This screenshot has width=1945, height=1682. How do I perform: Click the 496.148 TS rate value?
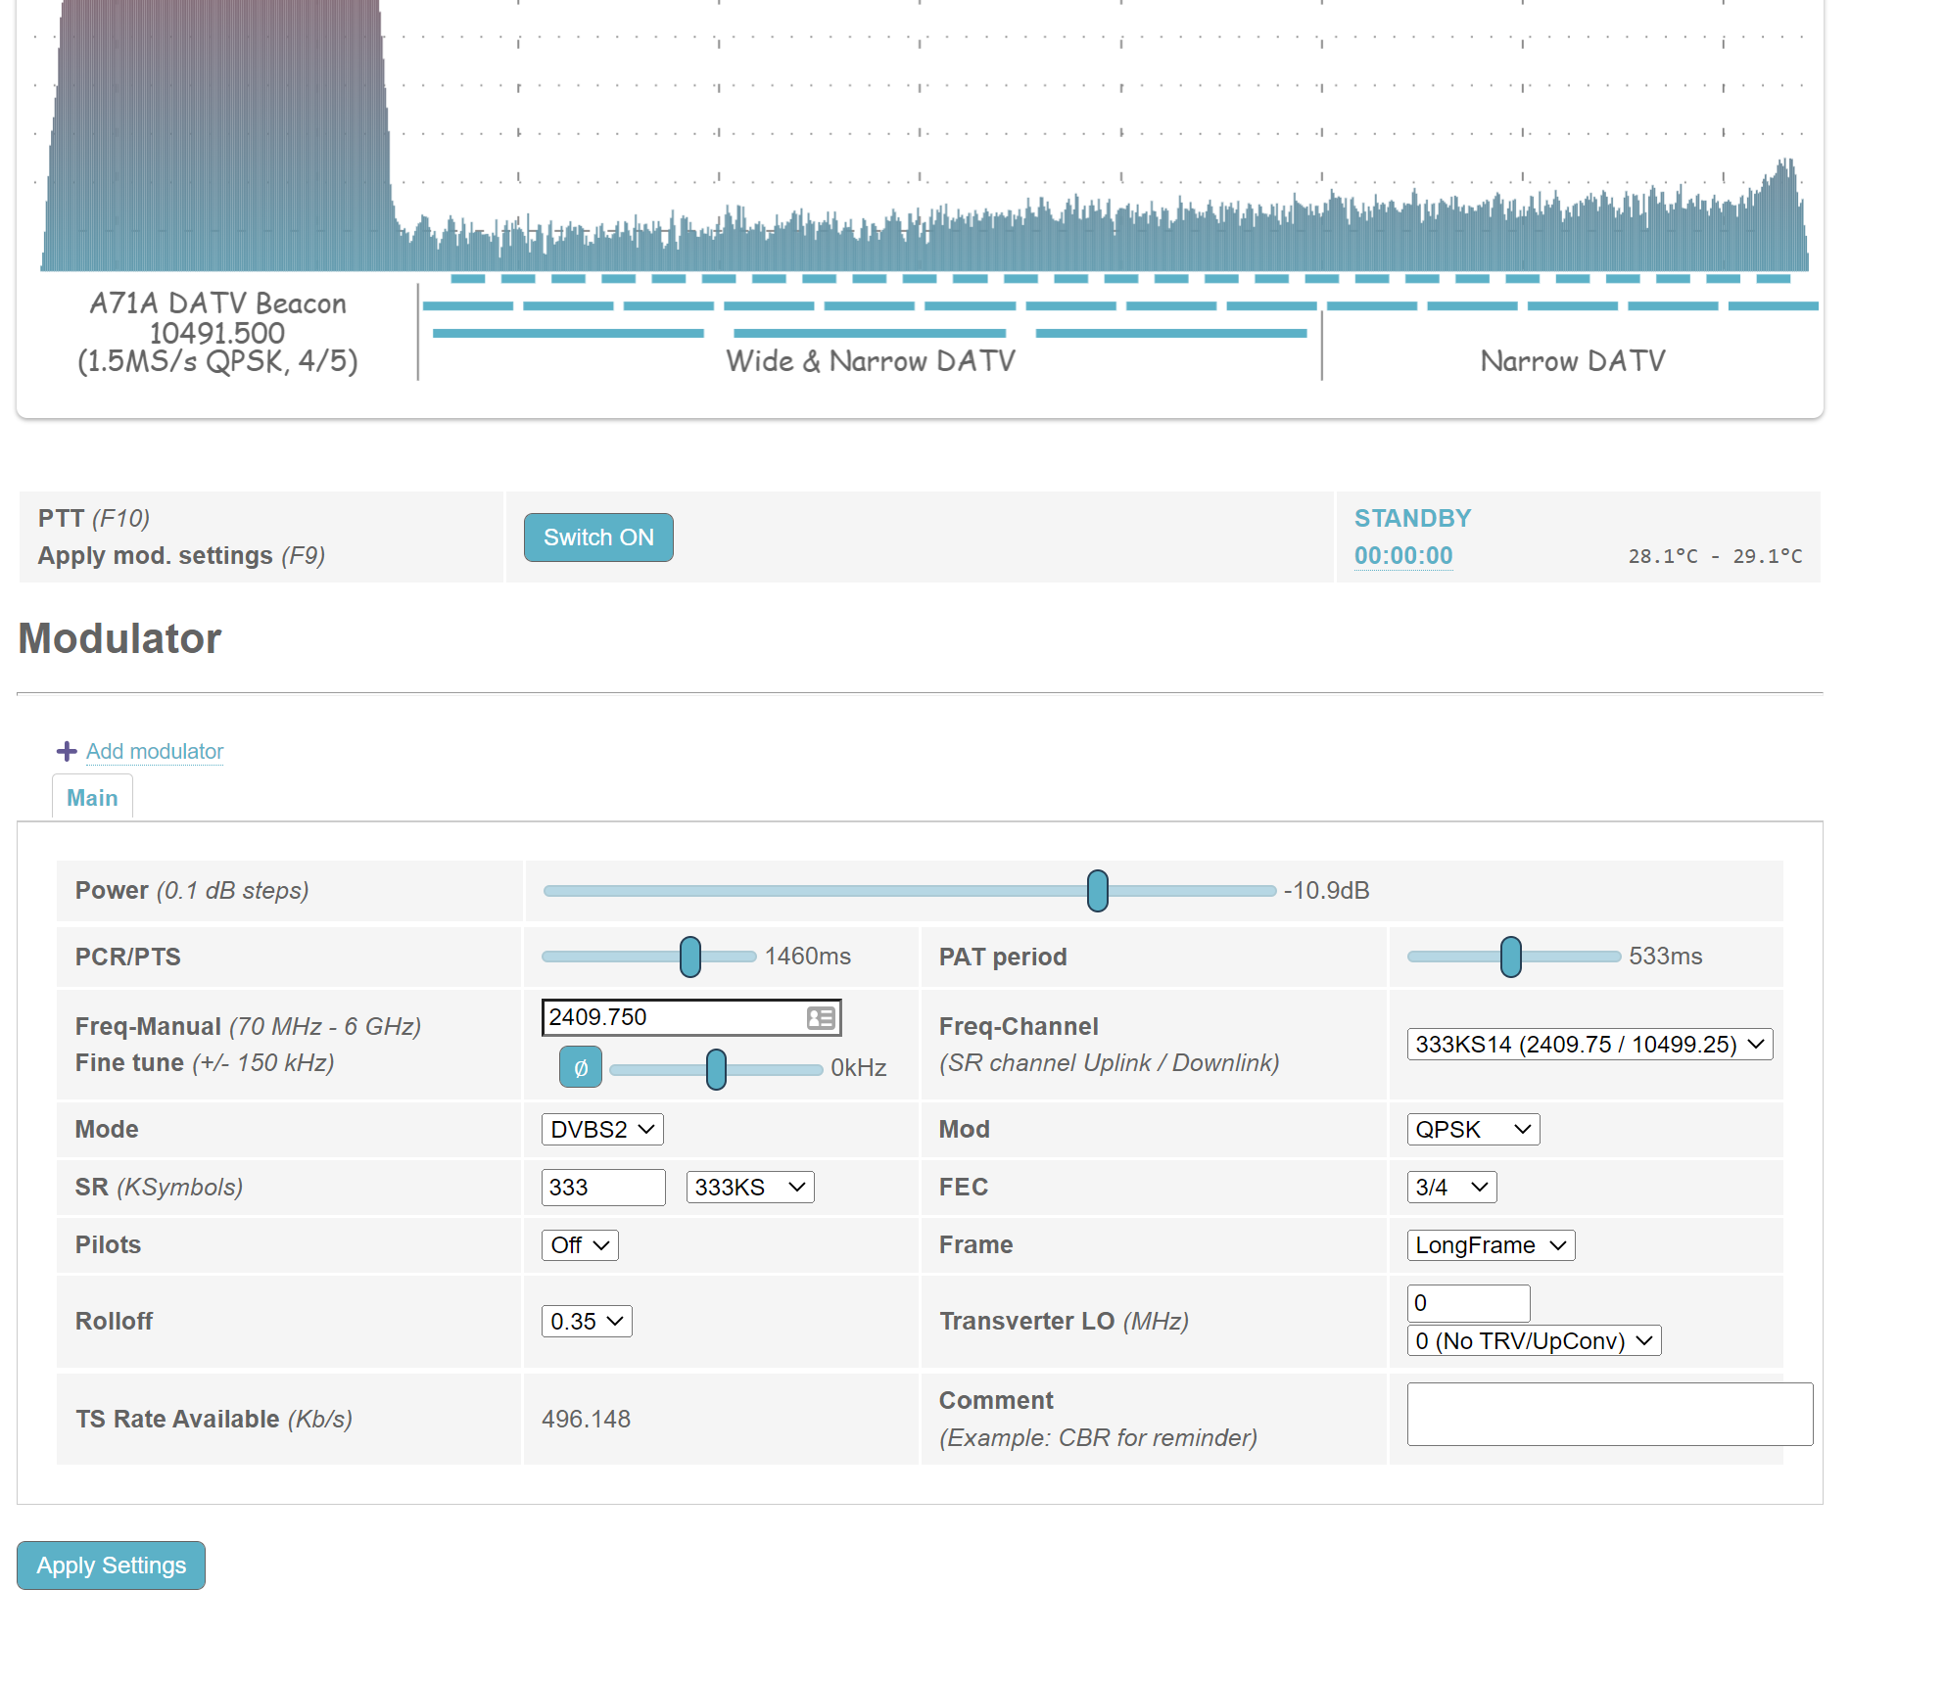[x=586, y=1420]
